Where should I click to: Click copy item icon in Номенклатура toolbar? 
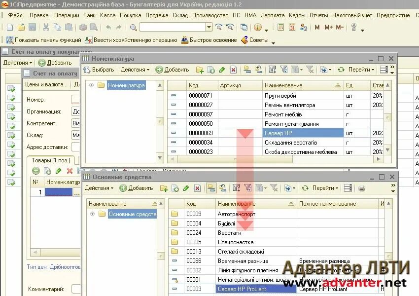click(211, 70)
